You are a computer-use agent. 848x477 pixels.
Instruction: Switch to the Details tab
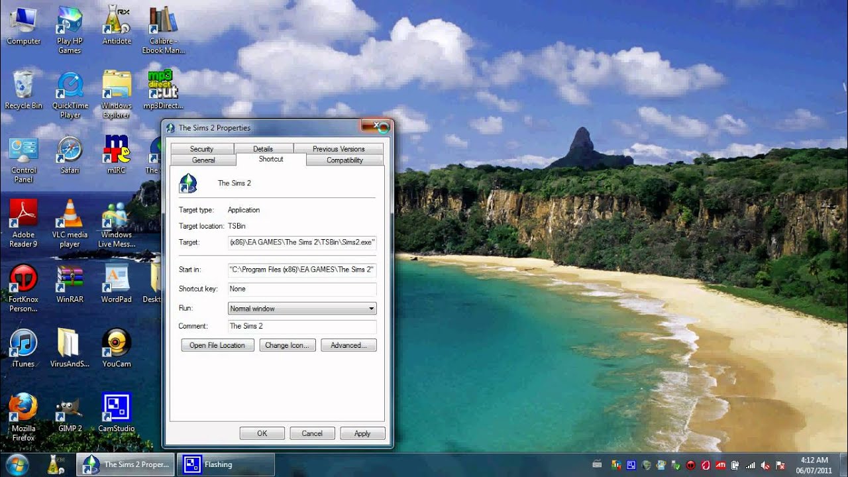[263, 149]
